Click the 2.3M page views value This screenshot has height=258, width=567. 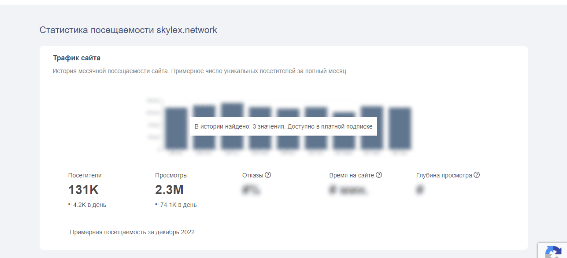pos(169,190)
